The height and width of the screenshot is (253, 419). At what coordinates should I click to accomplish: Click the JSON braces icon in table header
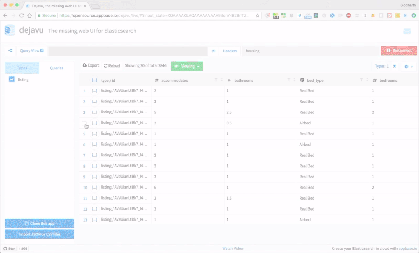pos(94,80)
